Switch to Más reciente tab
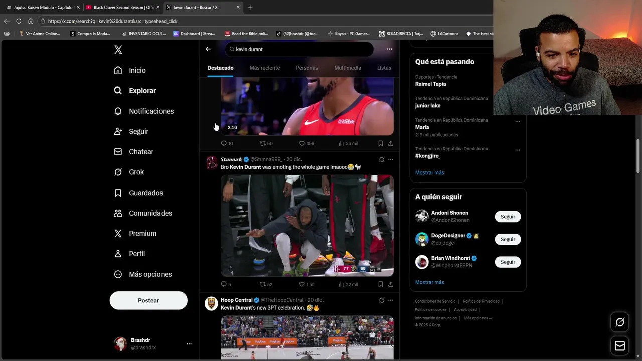The width and height of the screenshot is (642, 361). tap(265, 68)
